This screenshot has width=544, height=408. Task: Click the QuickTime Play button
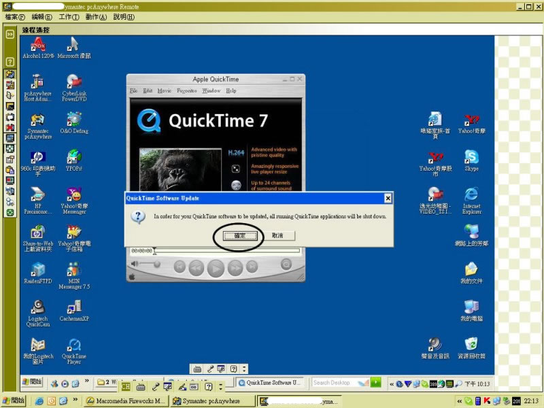point(216,268)
